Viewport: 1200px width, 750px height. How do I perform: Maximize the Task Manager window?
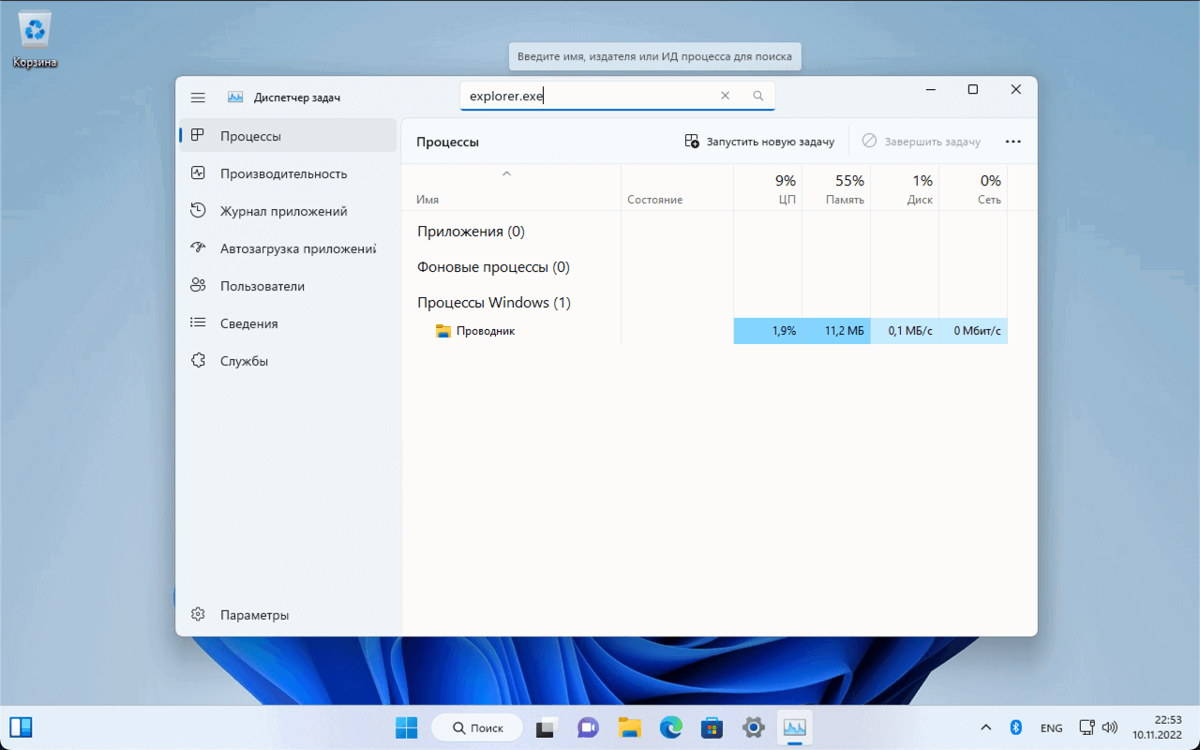point(973,89)
